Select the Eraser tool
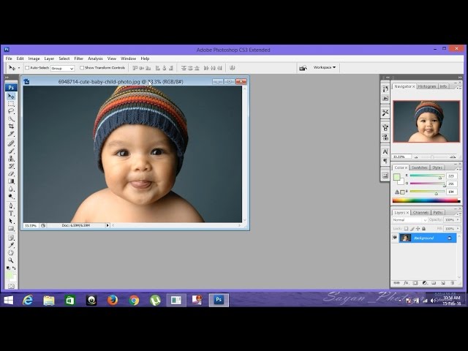This screenshot has width=468, height=351. coord(11,173)
